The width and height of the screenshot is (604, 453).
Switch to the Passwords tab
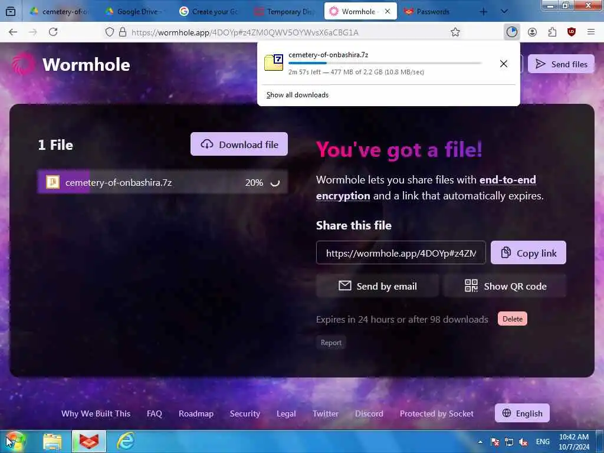click(432, 12)
